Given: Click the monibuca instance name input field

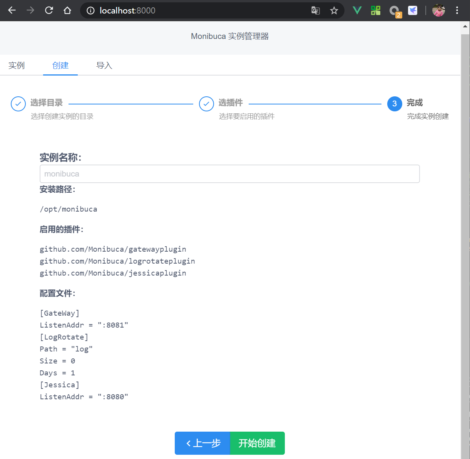Looking at the screenshot, I should point(229,174).
